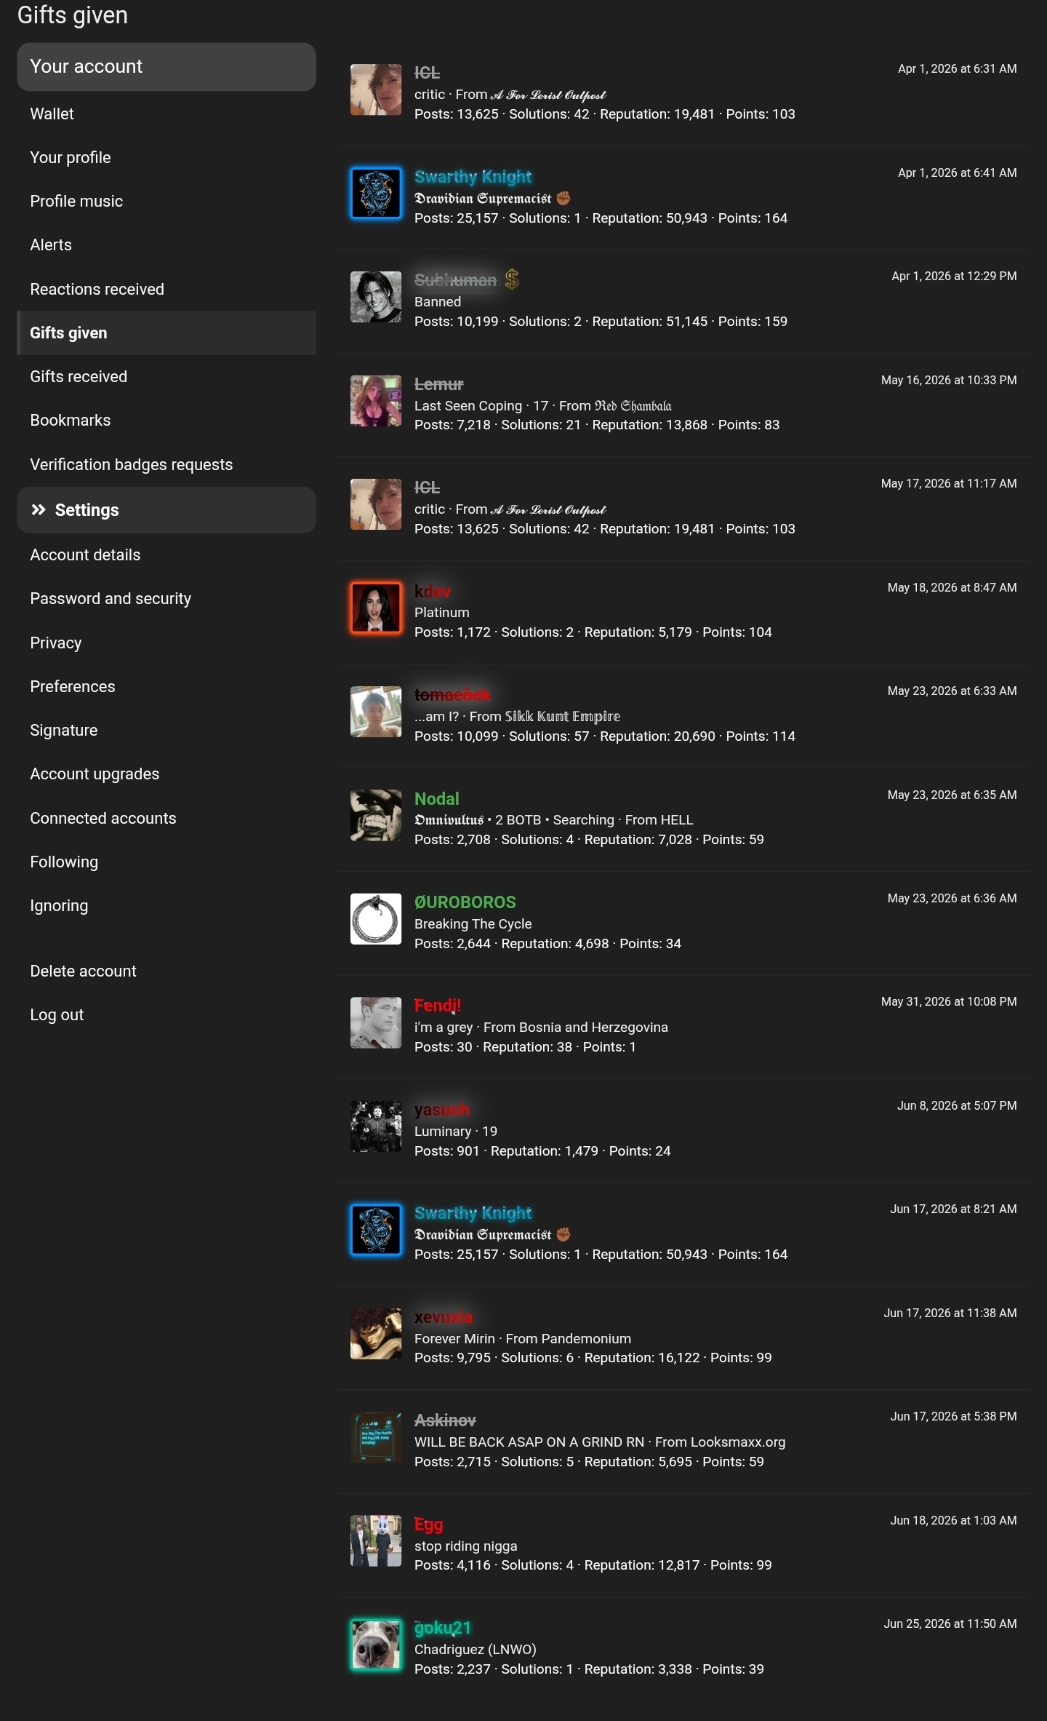Click Log out
This screenshot has height=1721, width=1047.
pyautogui.click(x=167, y=1015)
